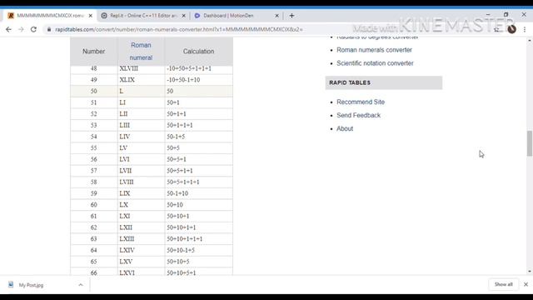The width and height of the screenshot is (533, 300).
Task: Open the user profile avatar
Action: pos(512,30)
